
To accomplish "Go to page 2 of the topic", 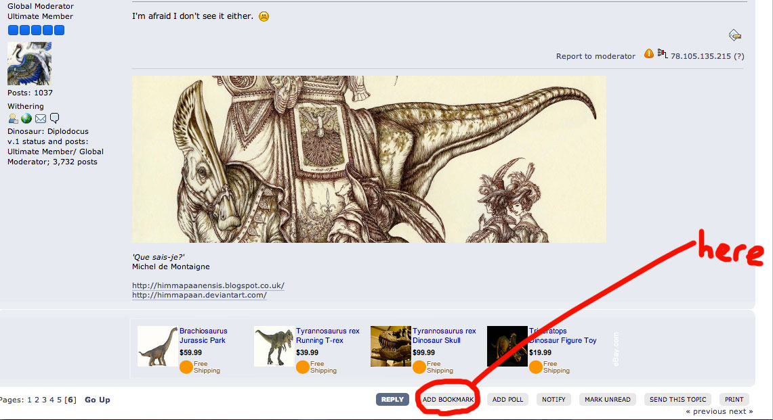I will (37, 400).
